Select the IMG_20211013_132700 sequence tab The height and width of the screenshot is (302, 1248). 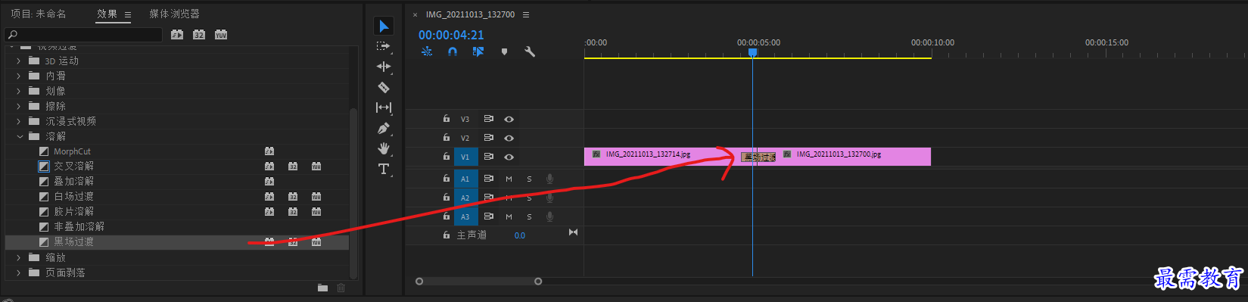point(470,14)
